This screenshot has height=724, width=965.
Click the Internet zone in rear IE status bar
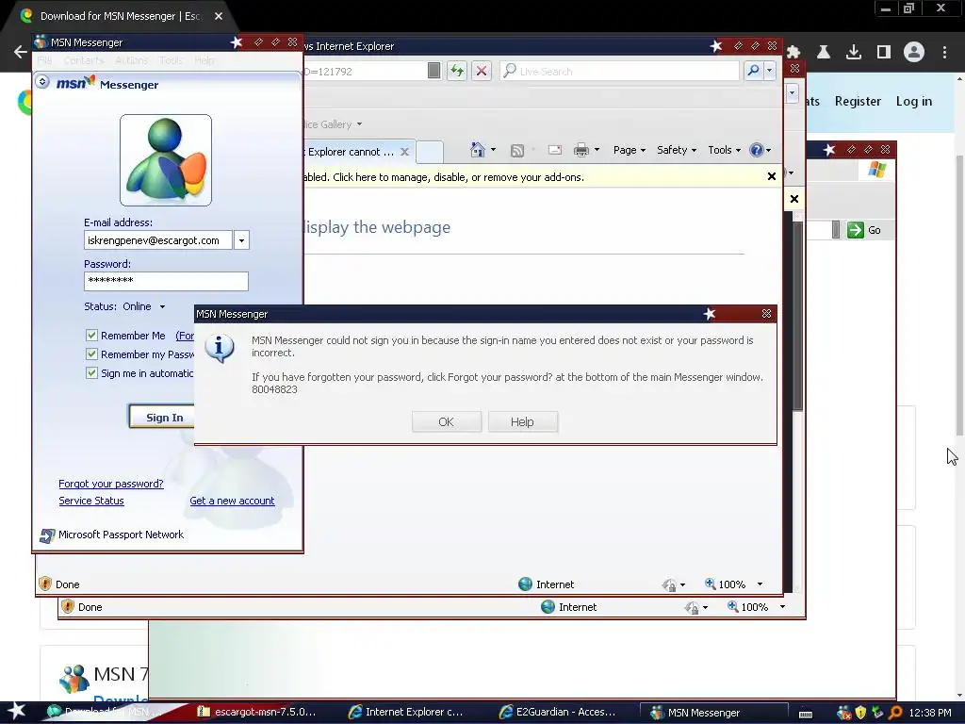pyautogui.click(x=568, y=607)
